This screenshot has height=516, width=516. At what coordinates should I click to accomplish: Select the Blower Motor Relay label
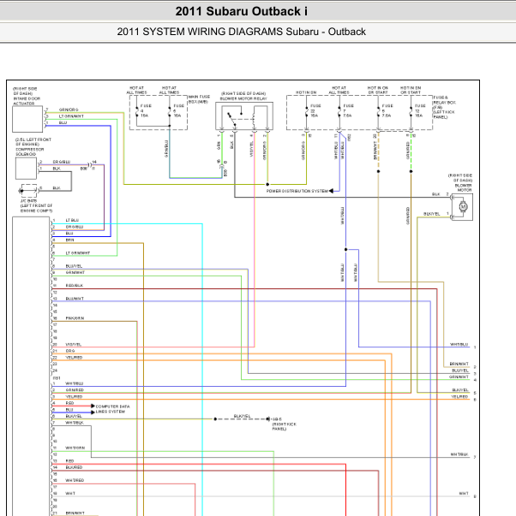coord(243,96)
